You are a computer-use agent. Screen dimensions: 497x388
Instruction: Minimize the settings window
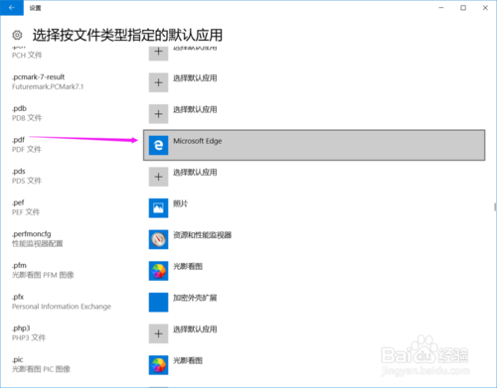point(441,8)
